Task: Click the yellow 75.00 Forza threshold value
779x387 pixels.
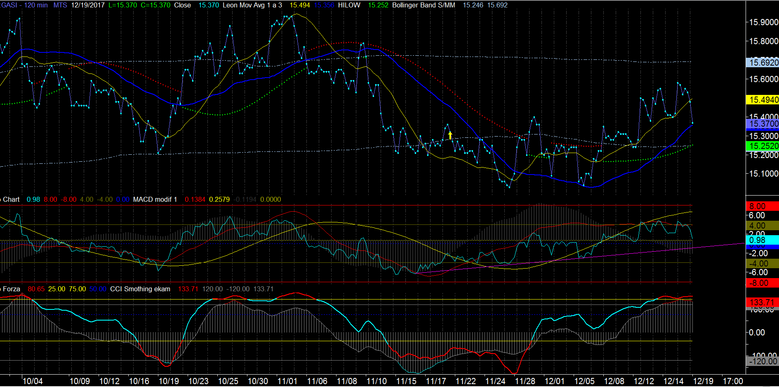Action: (77, 289)
